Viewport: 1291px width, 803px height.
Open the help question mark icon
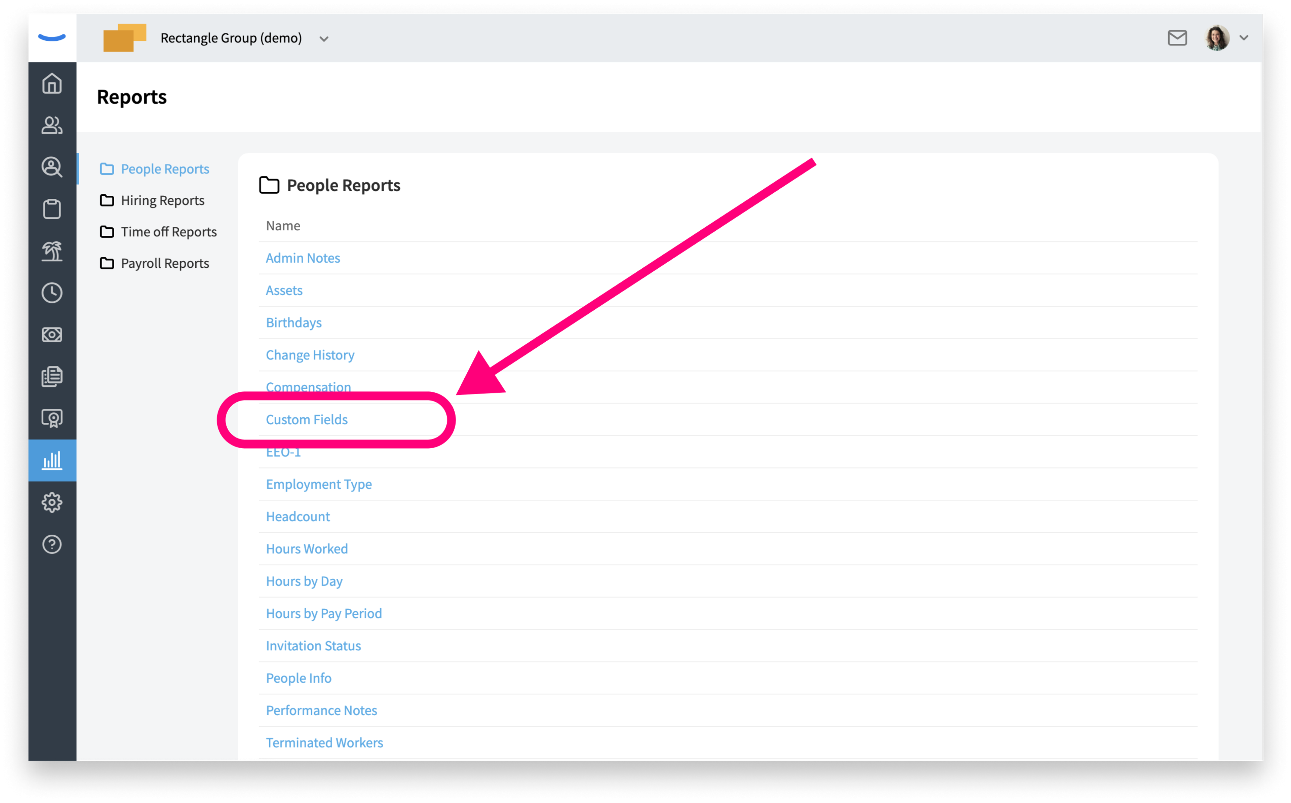coord(52,544)
